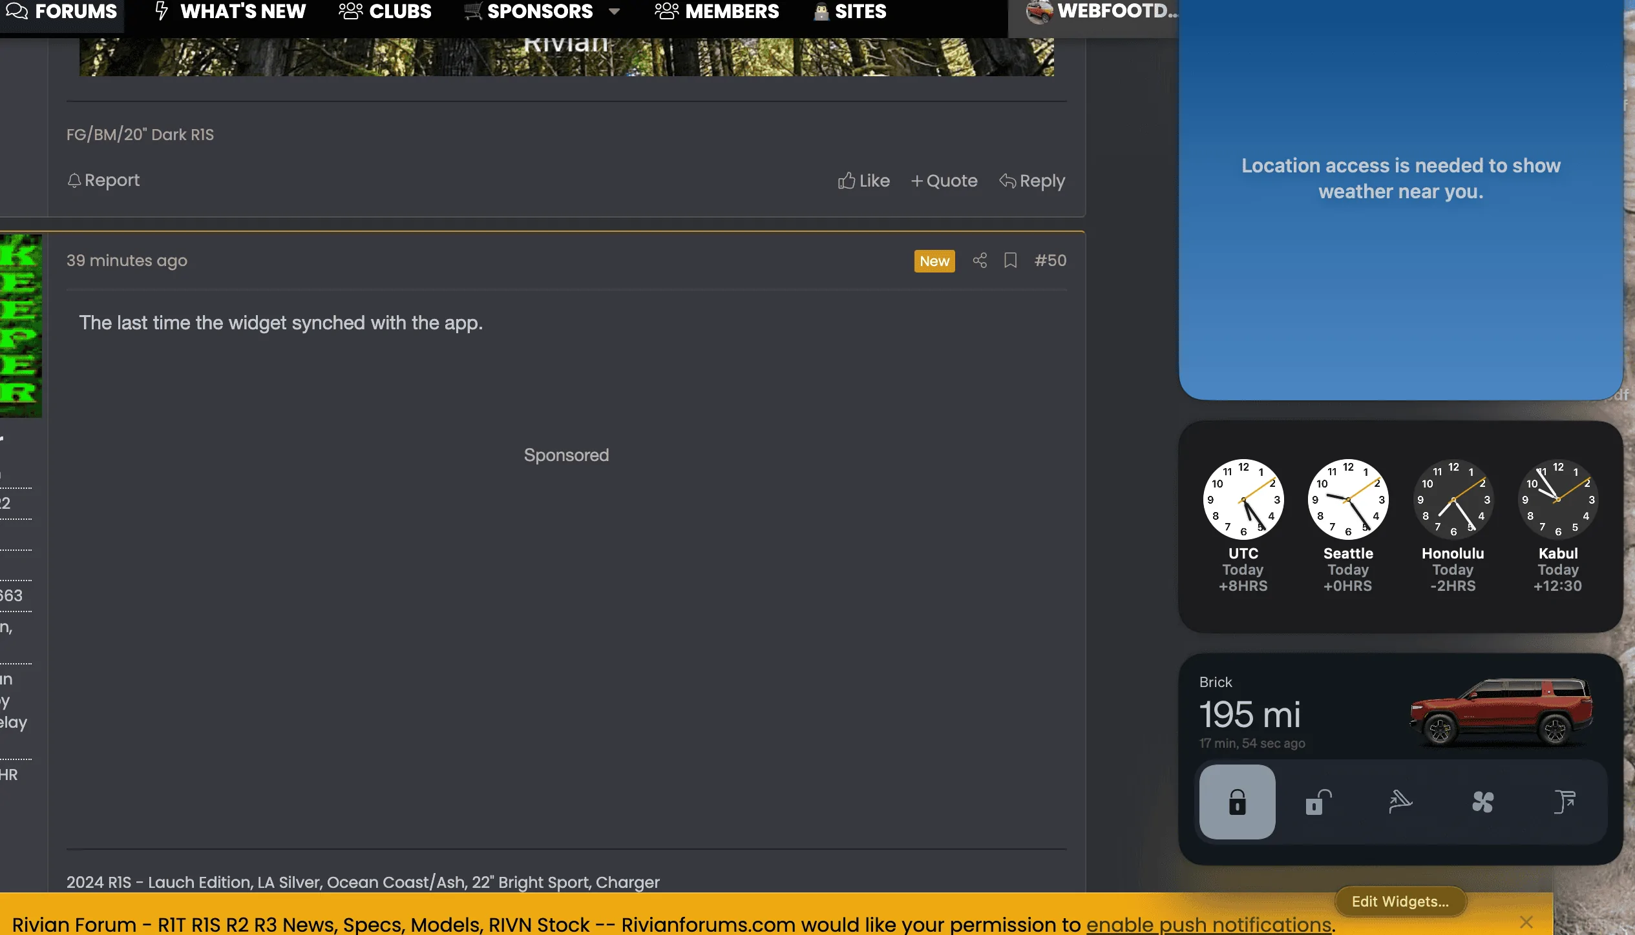Unlock the vehicle in Rivian widget

pyautogui.click(x=1318, y=802)
